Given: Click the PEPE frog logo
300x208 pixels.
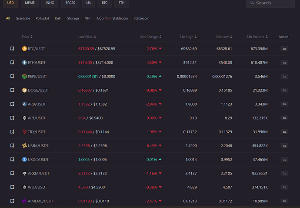Looking at the screenshot, I should click(24, 76).
